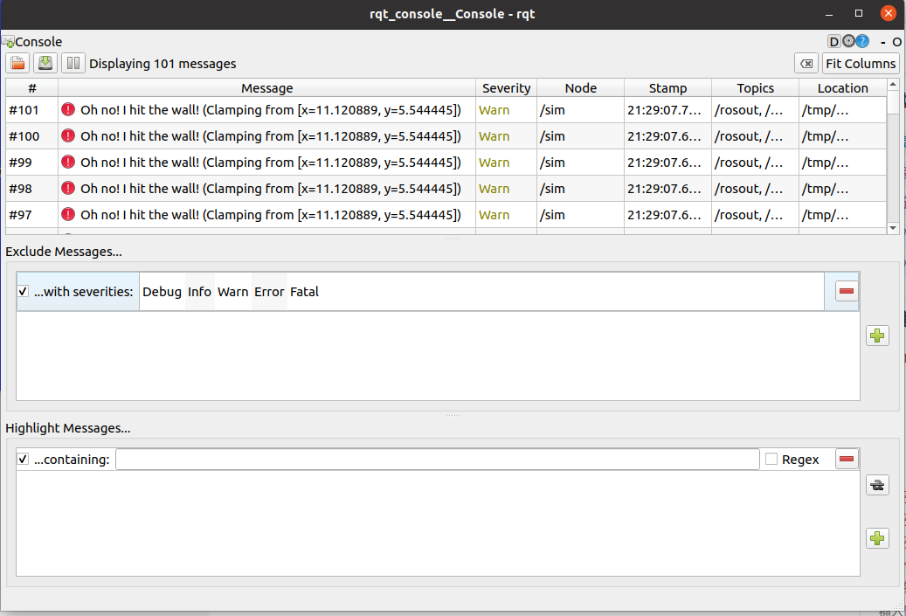Click Fit Columns button

point(861,64)
